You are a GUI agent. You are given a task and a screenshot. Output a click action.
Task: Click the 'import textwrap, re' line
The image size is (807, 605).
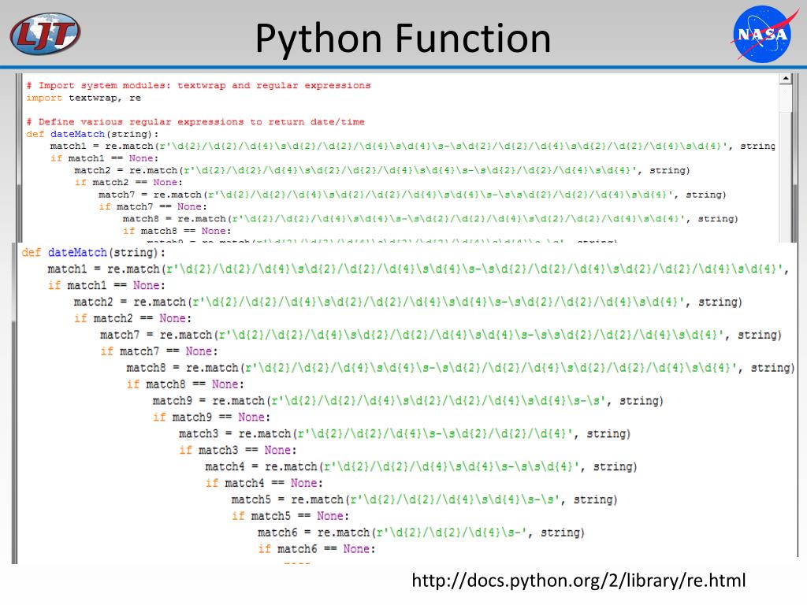pos(84,98)
